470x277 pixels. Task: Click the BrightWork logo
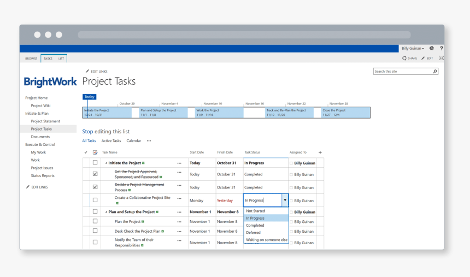pos(50,81)
